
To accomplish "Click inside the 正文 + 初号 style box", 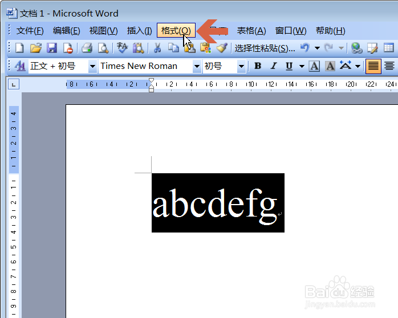I will [58, 66].
